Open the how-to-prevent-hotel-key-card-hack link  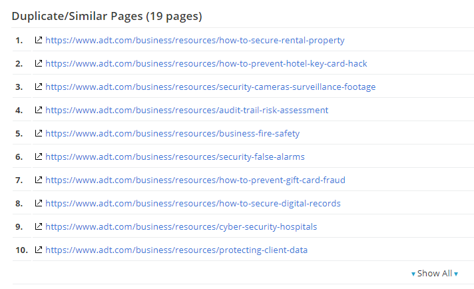(x=206, y=63)
